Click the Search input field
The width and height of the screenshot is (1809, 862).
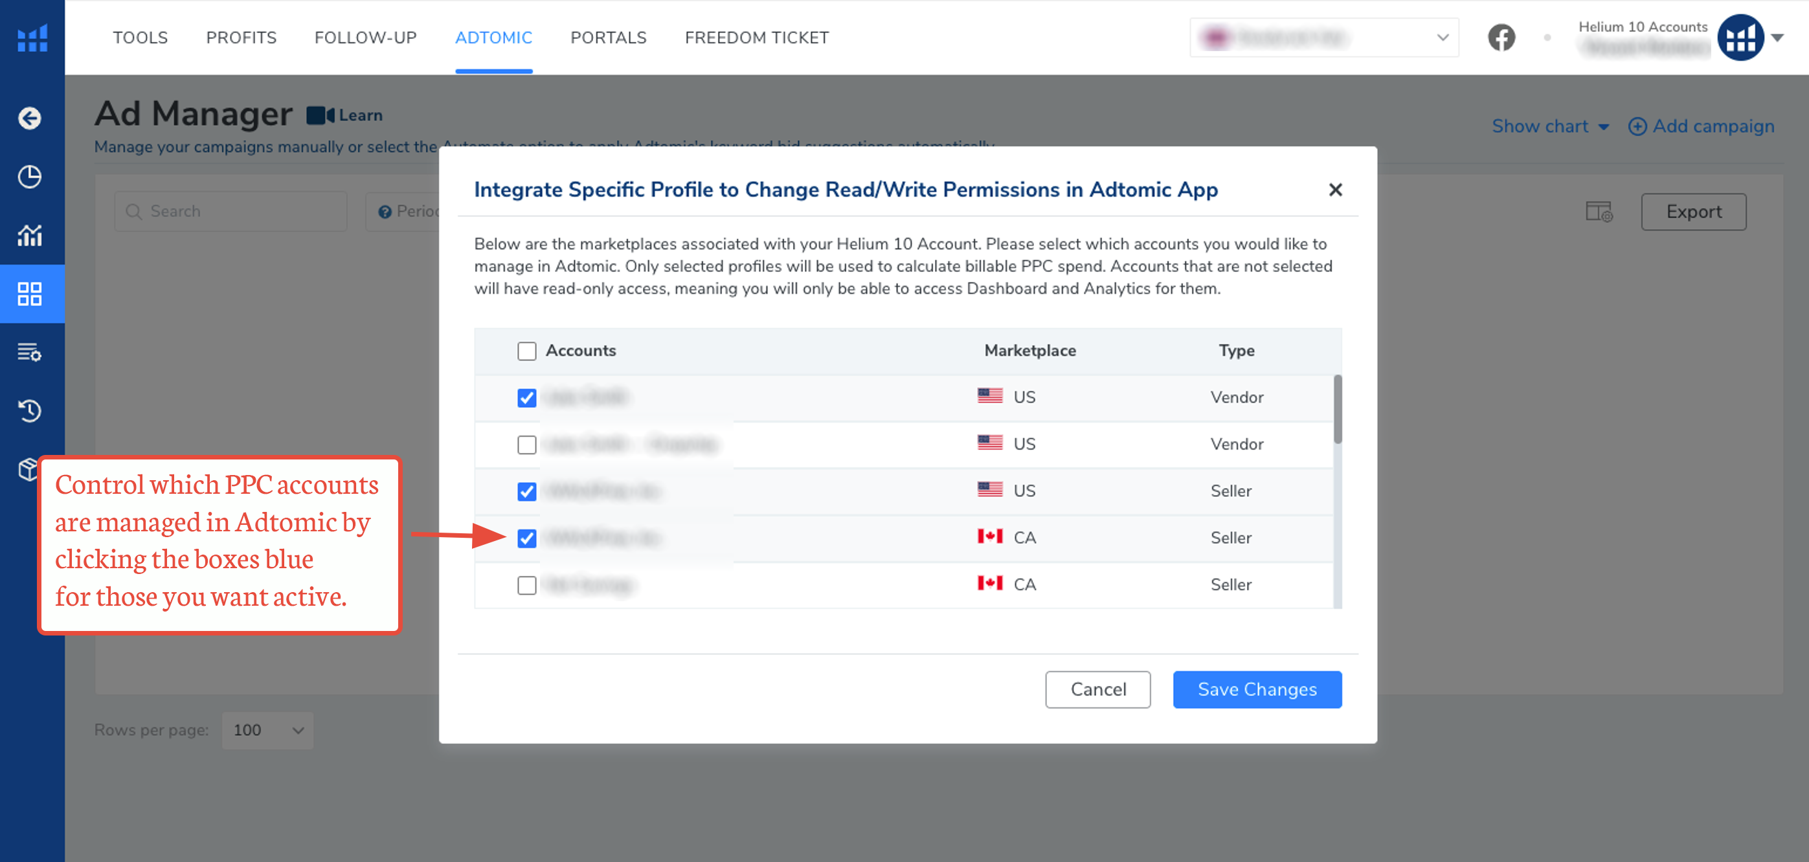[x=231, y=211]
